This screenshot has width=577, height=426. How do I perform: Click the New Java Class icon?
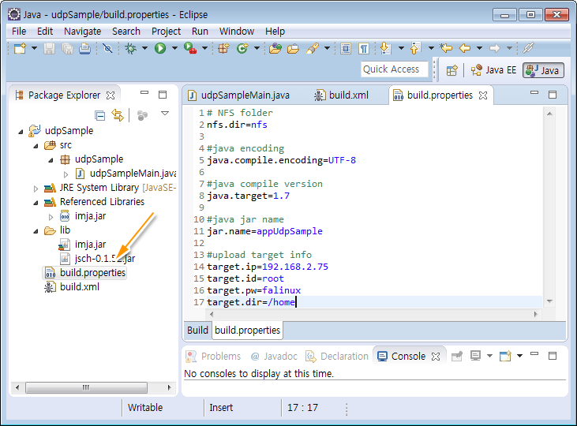[242, 48]
